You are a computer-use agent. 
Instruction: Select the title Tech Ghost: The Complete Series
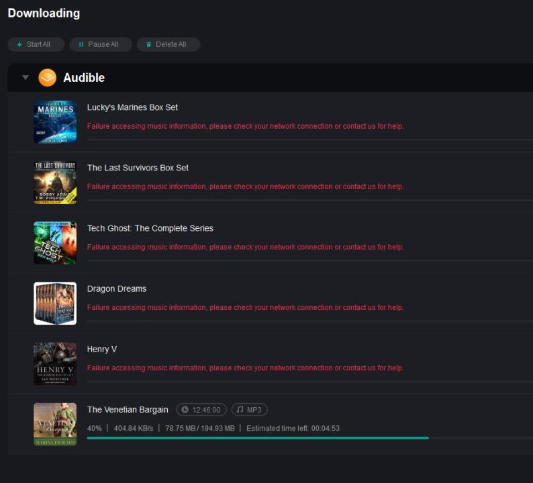click(150, 228)
